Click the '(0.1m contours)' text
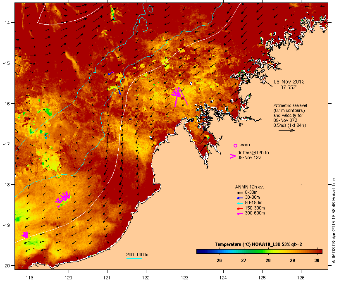 click(x=289, y=110)
